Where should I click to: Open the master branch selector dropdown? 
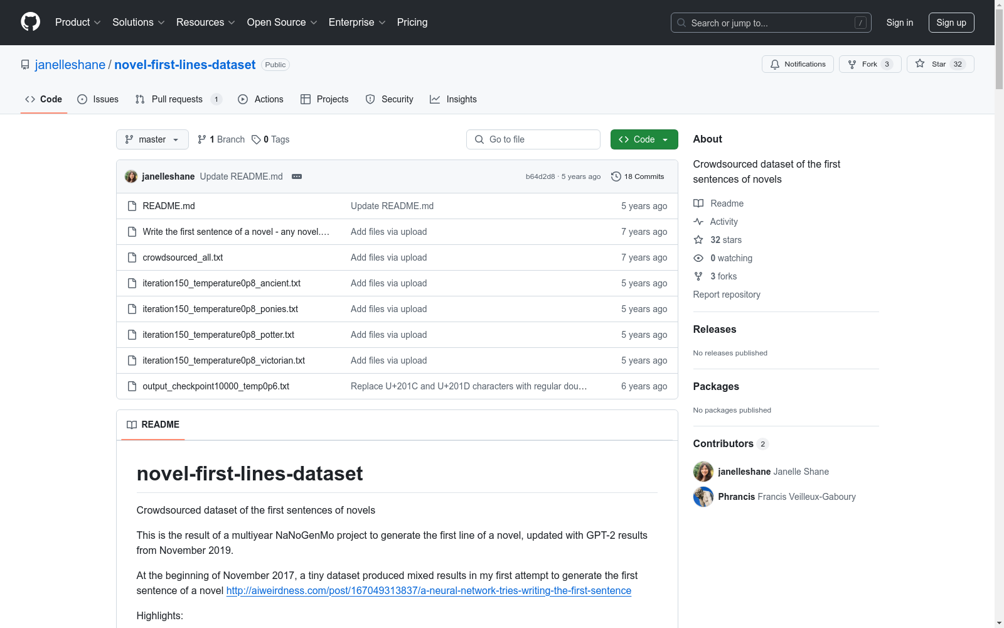pyautogui.click(x=152, y=139)
